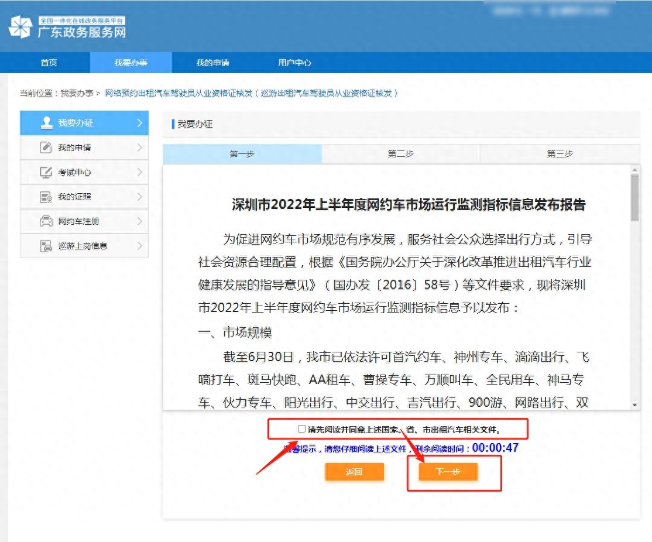Viewport: 652px width, 542px height.
Task: Click the 当前位置：我要办事 breadcrumb text
Action: 57,93
